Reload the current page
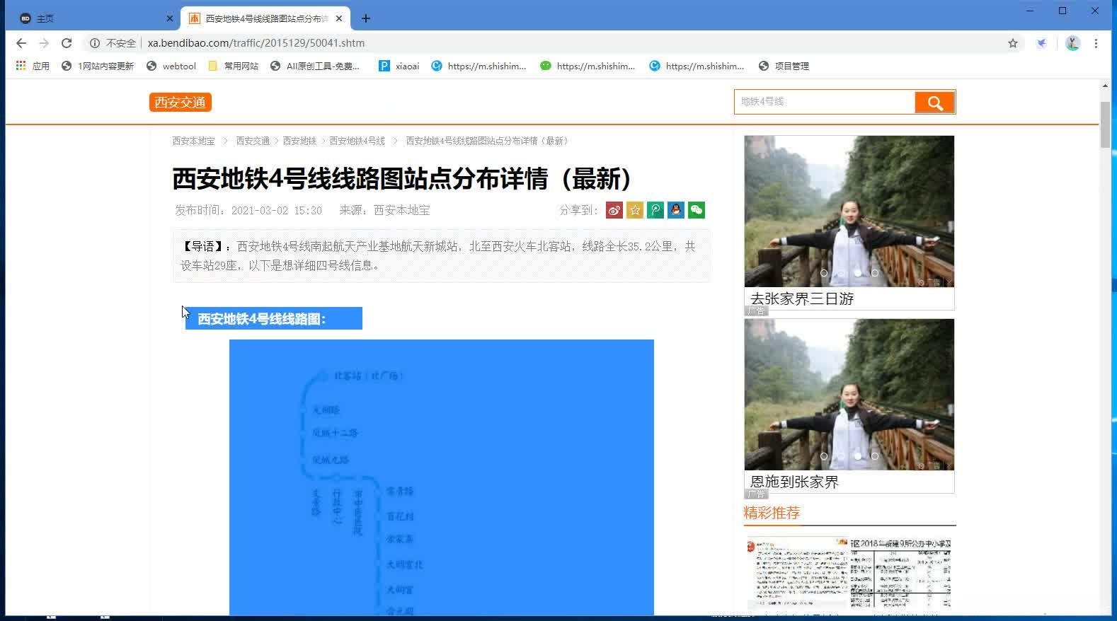The height and width of the screenshot is (621, 1117). (67, 43)
